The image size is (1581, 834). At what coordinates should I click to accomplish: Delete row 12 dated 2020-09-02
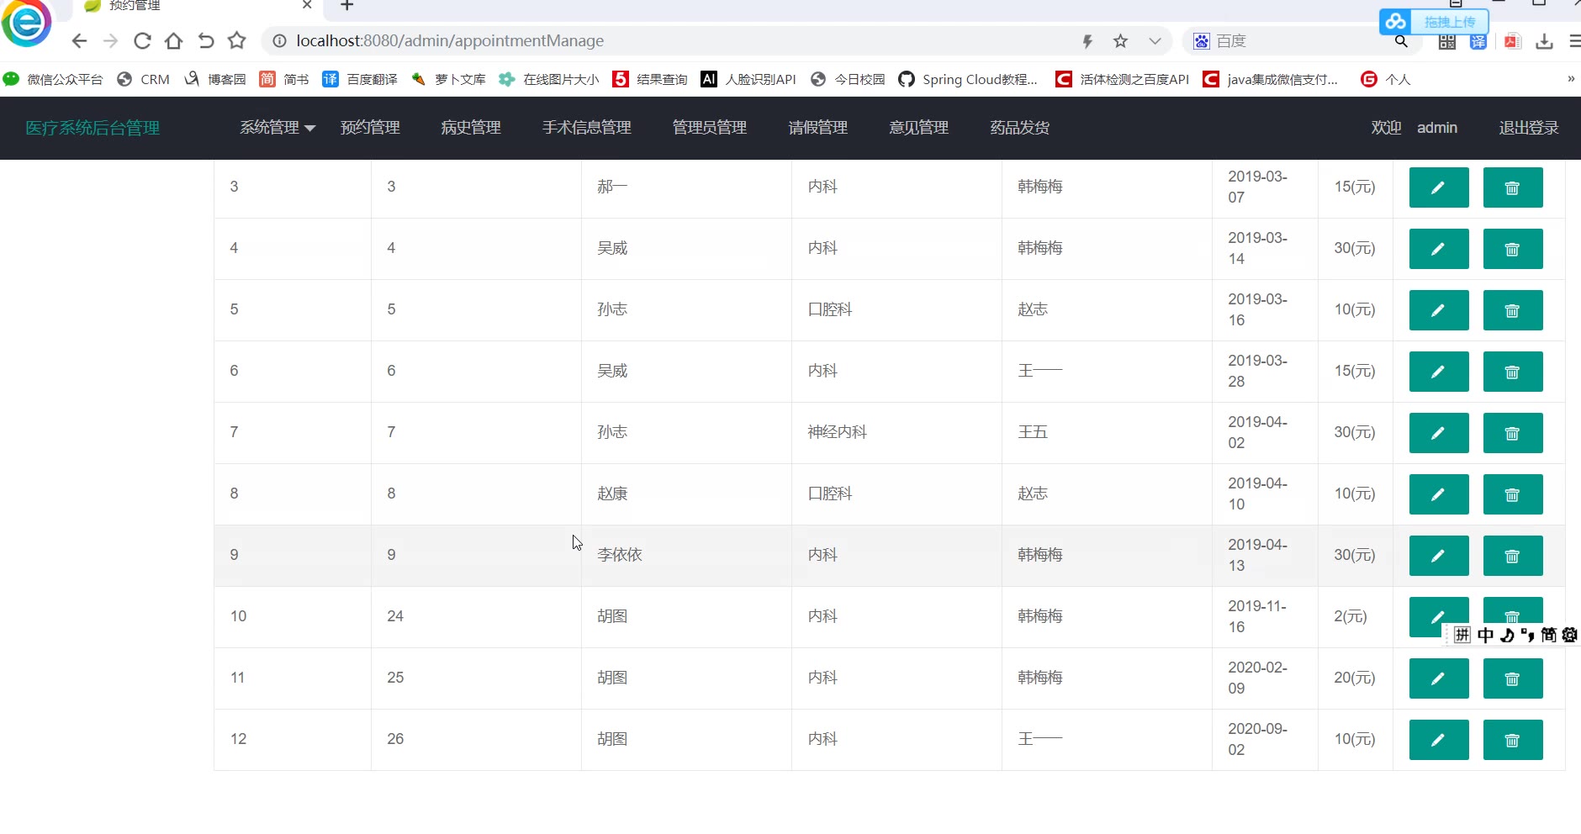(1513, 740)
